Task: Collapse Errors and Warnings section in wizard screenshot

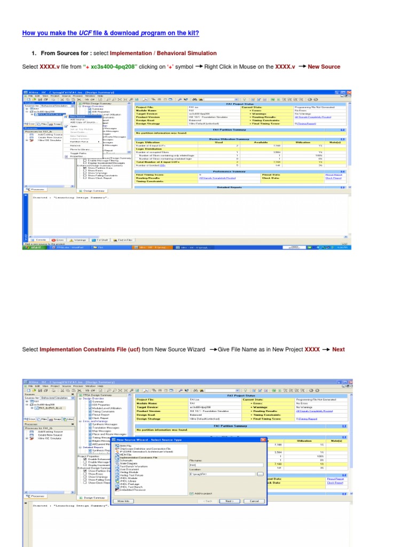Action: point(80,421)
